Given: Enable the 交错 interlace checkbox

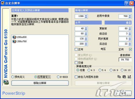Looking at the screenshot, I should click(76, 62).
